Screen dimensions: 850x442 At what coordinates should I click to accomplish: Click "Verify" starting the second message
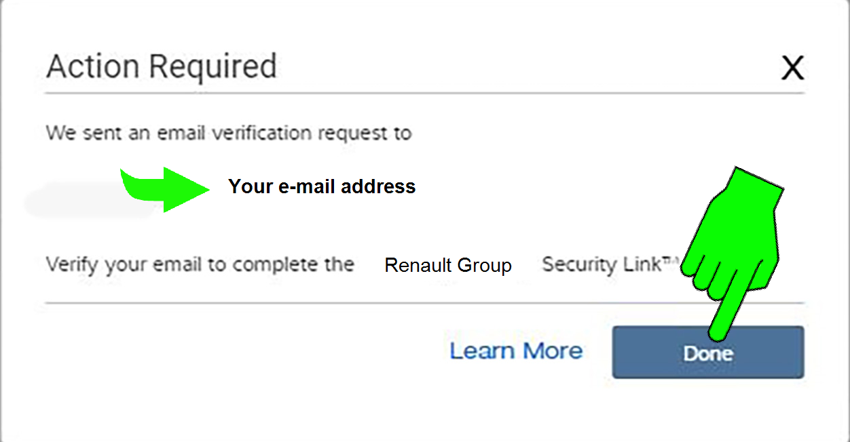tap(69, 264)
